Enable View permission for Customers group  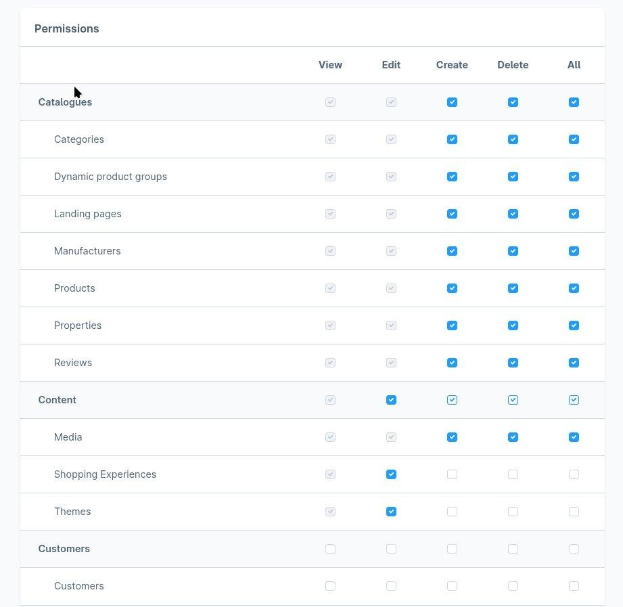pos(330,549)
